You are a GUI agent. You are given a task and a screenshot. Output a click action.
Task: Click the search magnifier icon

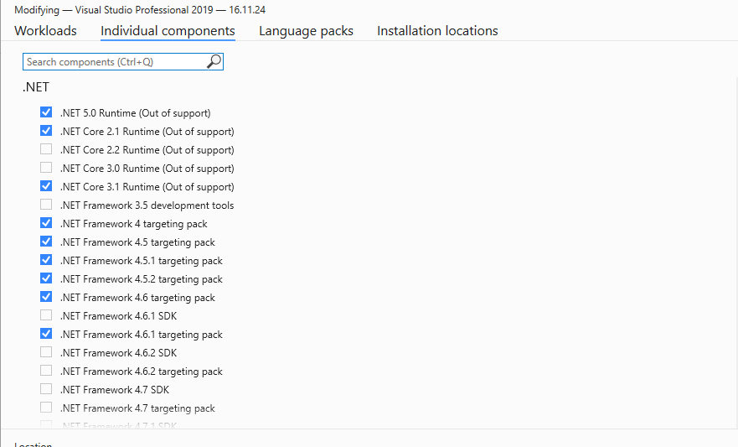click(x=214, y=62)
